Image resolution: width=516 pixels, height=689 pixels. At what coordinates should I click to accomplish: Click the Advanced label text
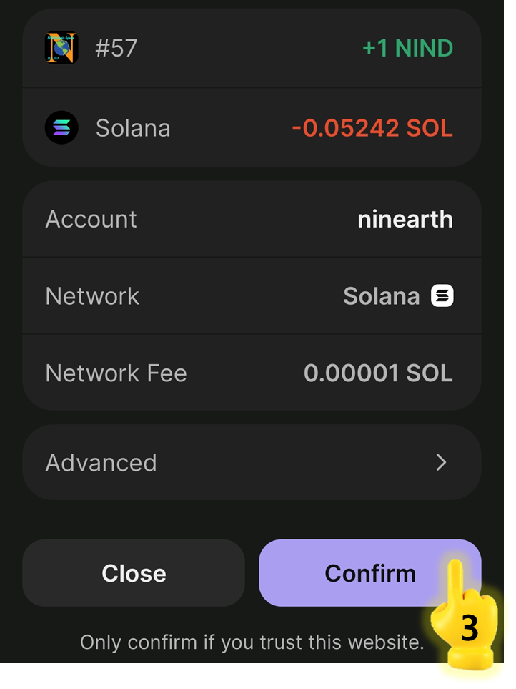coord(101,463)
